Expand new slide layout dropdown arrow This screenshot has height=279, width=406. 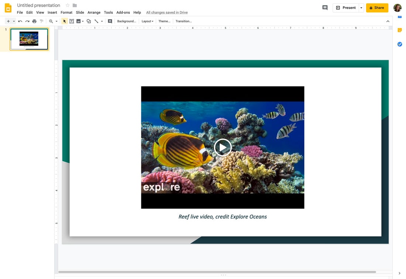[14, 21]
